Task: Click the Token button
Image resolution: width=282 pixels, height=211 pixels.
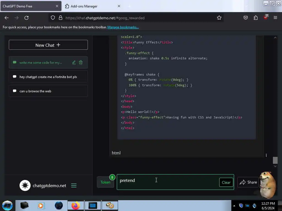Action: pos(105,182)
